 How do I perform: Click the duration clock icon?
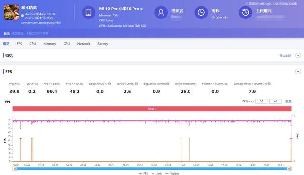pyautogui.click(x=201, y=12)
